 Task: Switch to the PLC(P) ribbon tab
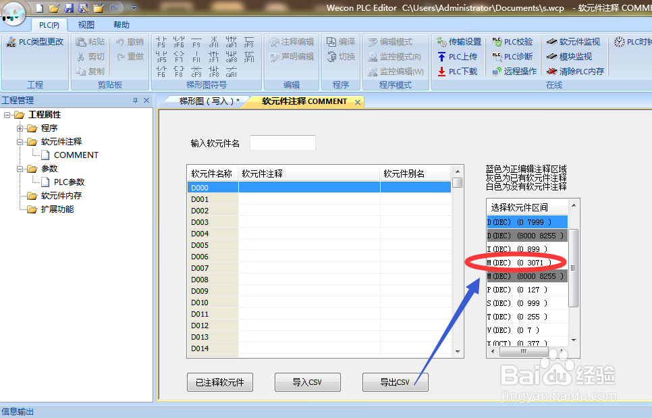pyautogui.click(x=49, y=25)
